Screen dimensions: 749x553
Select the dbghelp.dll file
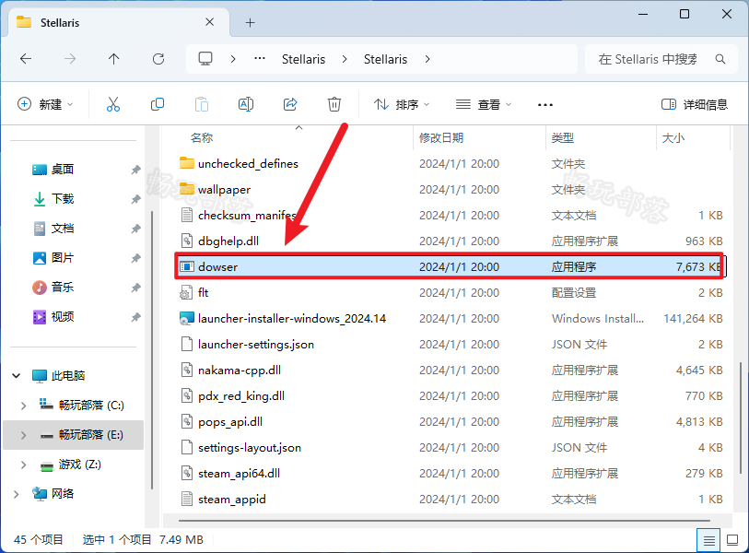228,241
